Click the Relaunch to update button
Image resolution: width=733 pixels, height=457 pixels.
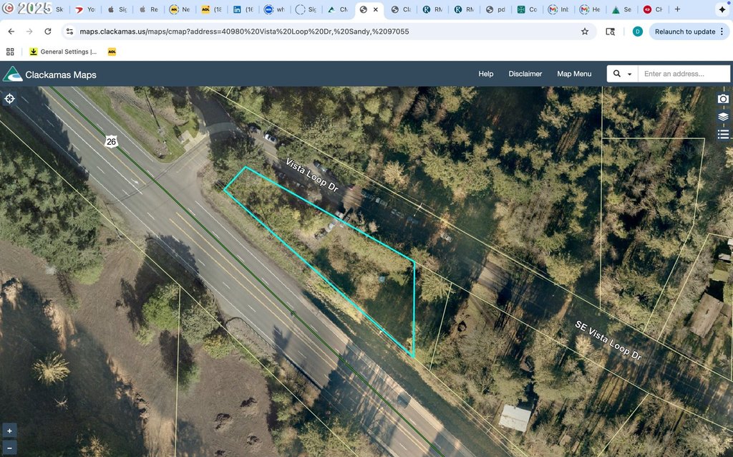[x=684, y=32]
